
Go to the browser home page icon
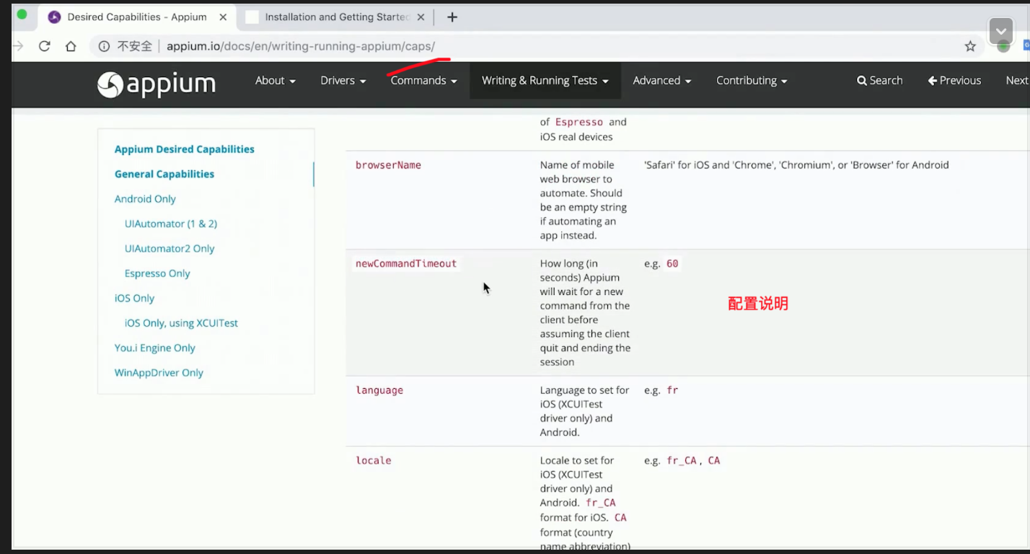click(x=71, y=46)
